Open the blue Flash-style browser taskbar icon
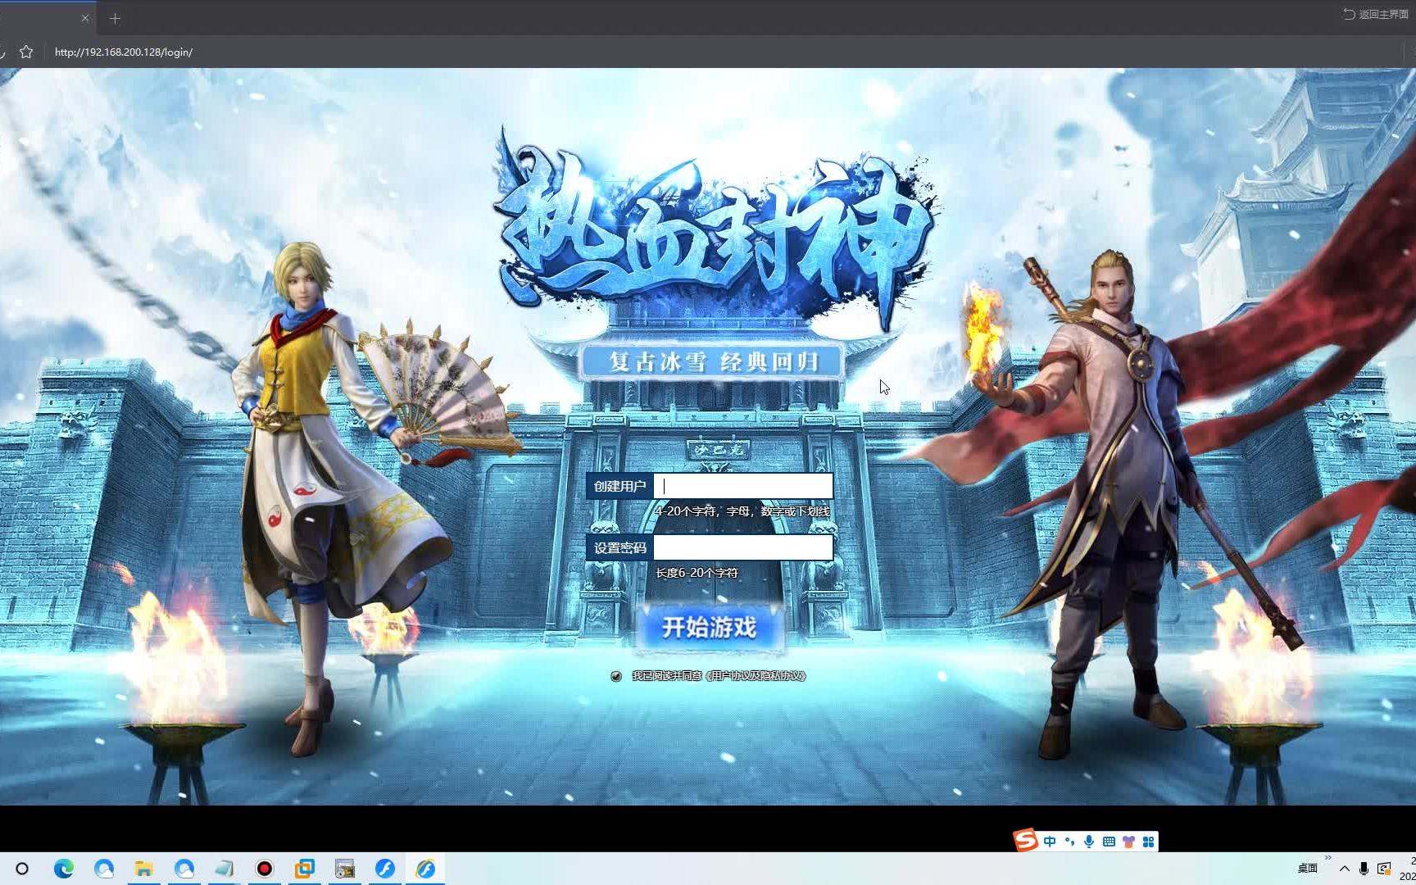Viewport: 1416px width, 885px height. 385,869
